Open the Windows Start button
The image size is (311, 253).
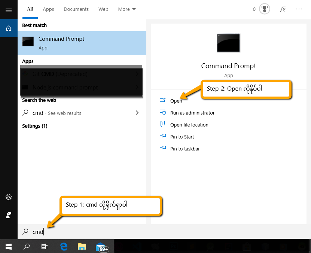(x=9, y=247)
